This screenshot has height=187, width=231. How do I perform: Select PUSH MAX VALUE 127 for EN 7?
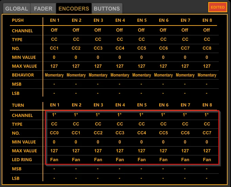coord(185,66)
